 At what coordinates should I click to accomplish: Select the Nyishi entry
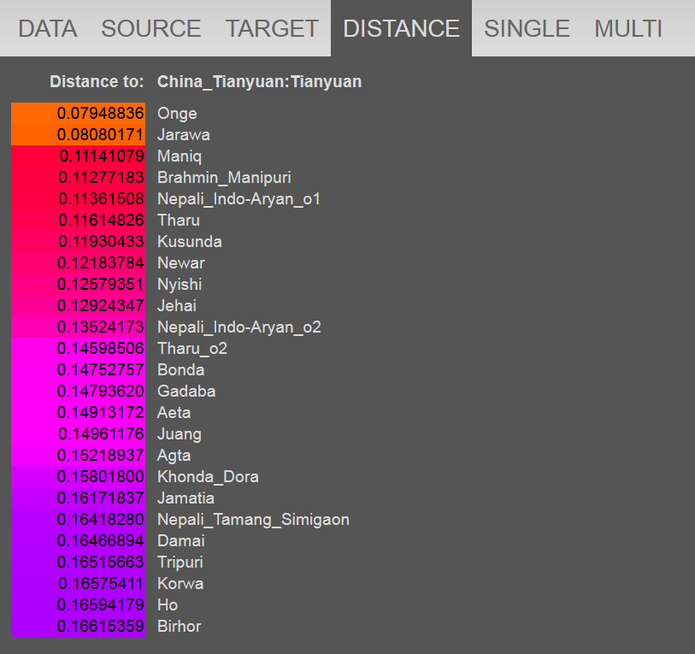coord(180,284)
